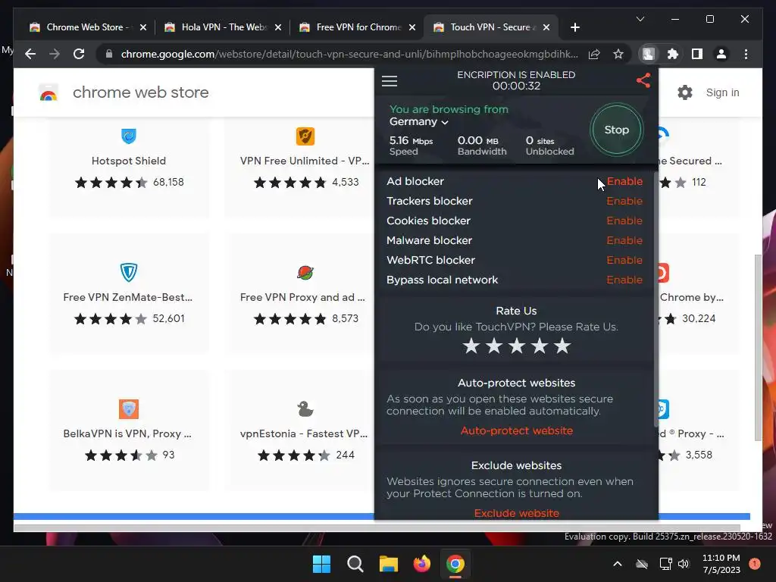Viewport: 776px width, 582px height.
Task: Enable the Malware blocker
Action: [624, 240]
